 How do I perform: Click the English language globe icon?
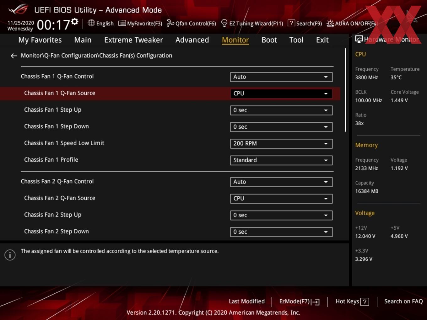(x=91, y=23)
